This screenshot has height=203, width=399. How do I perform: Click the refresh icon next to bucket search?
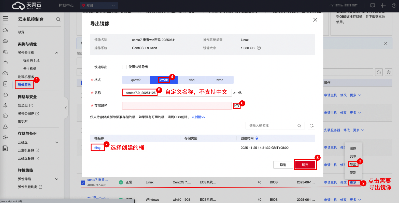[x=311, y=125]
